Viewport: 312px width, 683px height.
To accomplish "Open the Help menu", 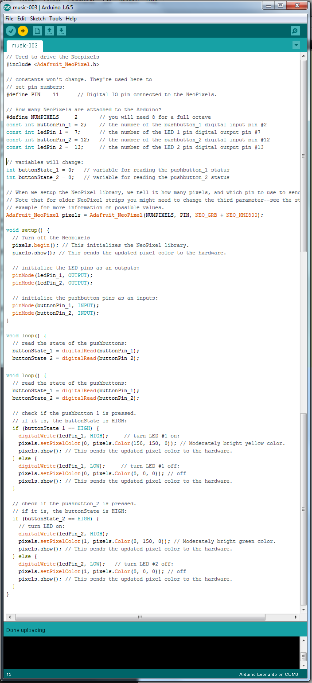I will pos(71,19).
